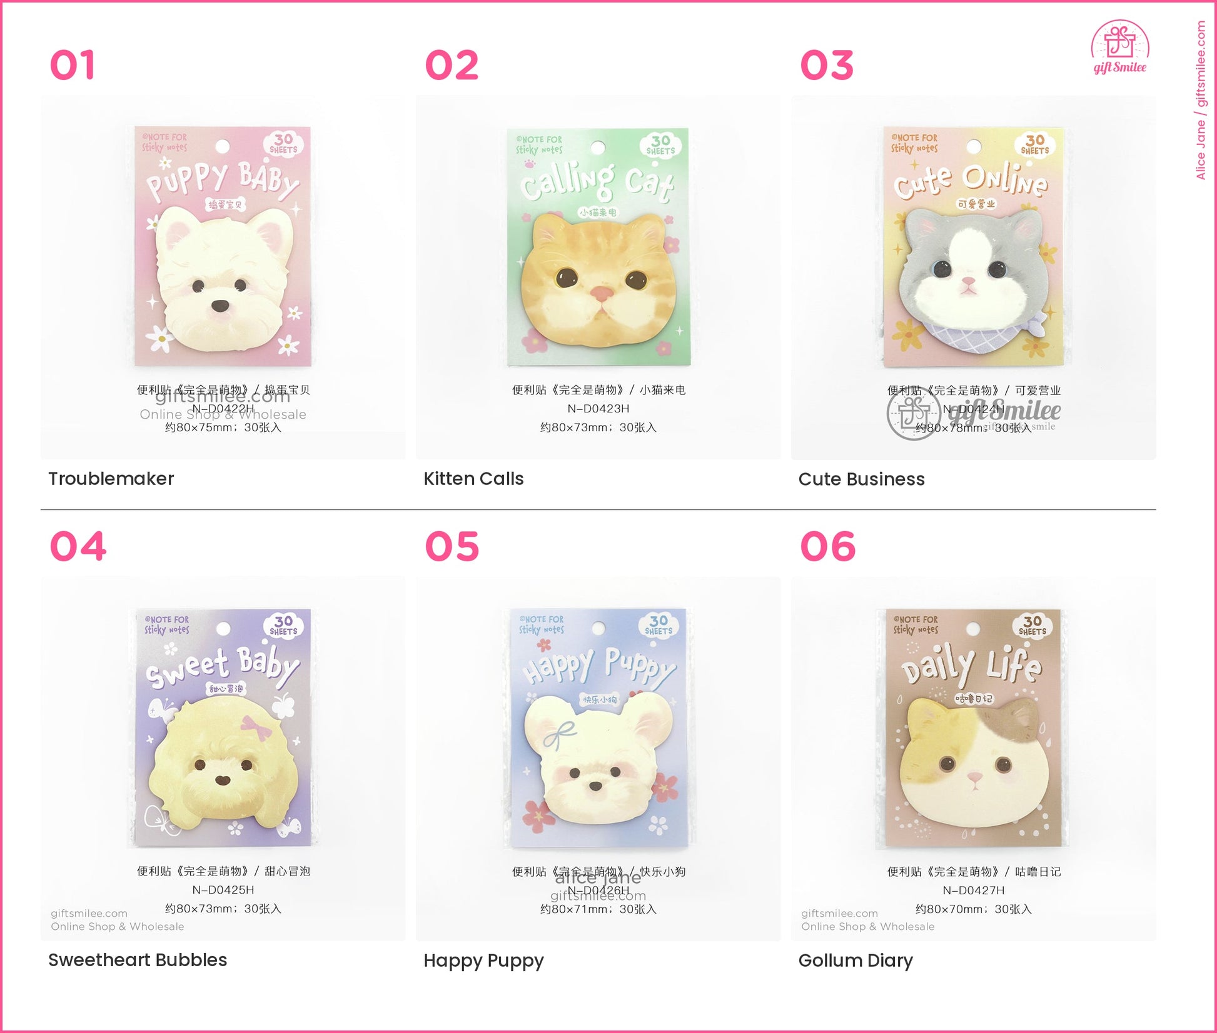Open the Cute Online sticky note image
The height and width of the screenshot is (1033, 1217).
pyautogui.click(x=974, y=277)
